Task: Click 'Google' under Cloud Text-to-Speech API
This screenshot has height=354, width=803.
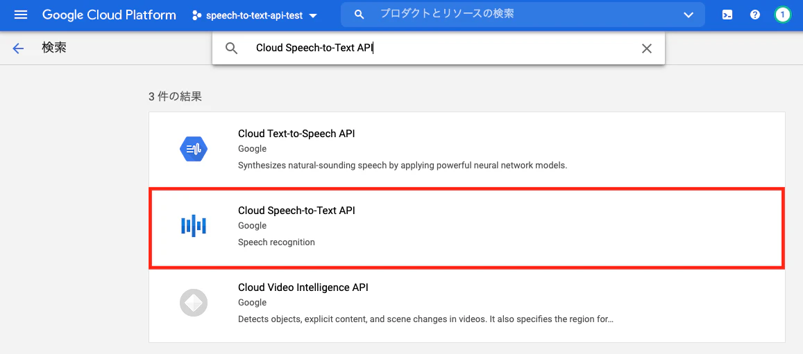Action: pos(252,149)
